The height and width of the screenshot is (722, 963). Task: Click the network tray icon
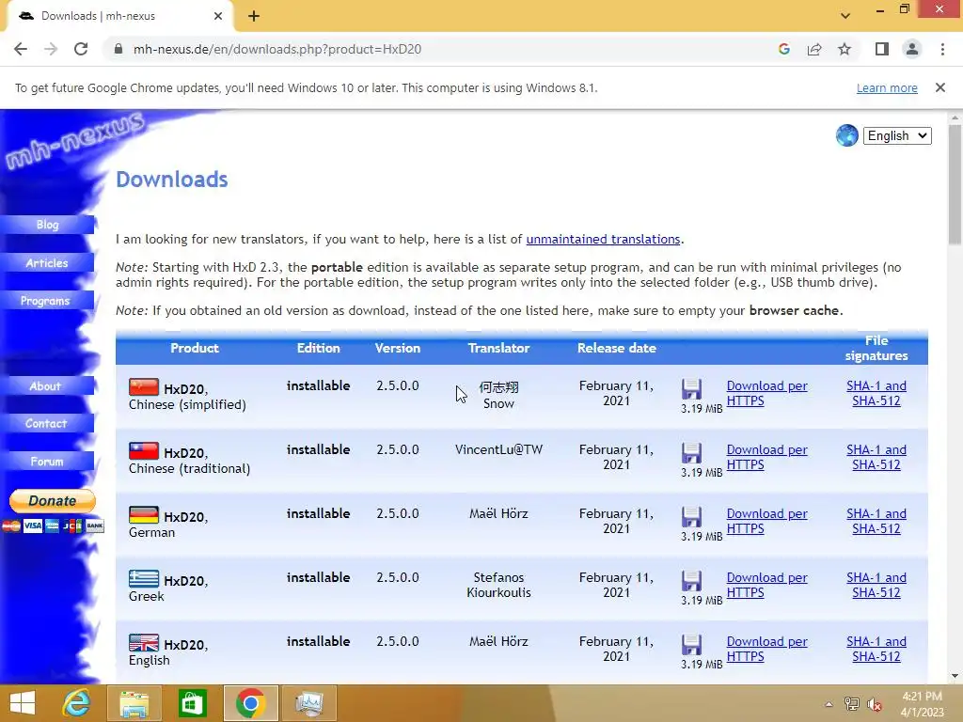pyautogui.click(x=851, y=704)
